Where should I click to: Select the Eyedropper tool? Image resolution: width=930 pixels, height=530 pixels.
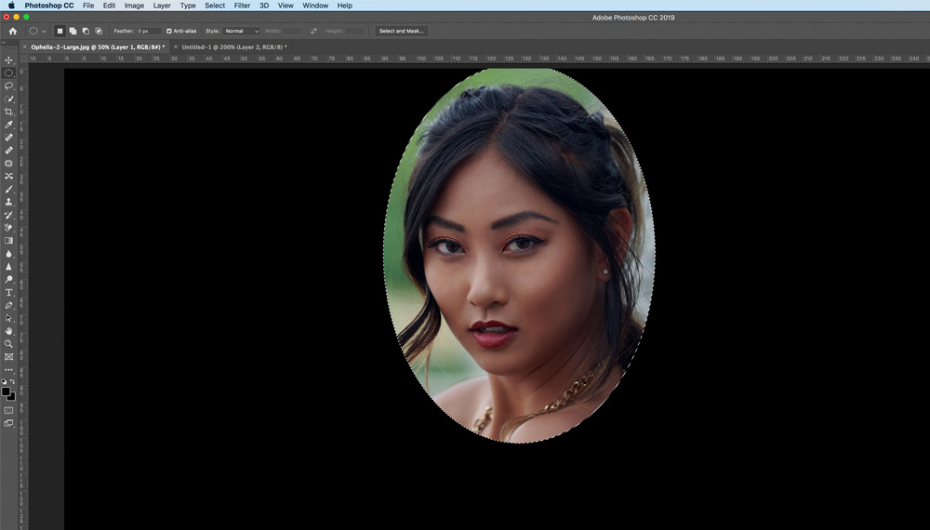pos(9,125)
